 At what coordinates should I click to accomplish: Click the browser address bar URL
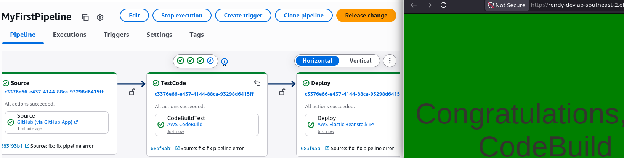pyautogui.click(x=577, y=5)
